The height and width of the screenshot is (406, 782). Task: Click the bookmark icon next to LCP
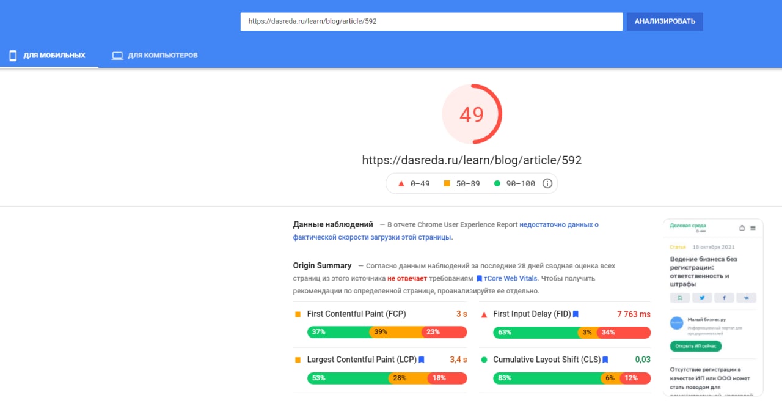(422, 360)
